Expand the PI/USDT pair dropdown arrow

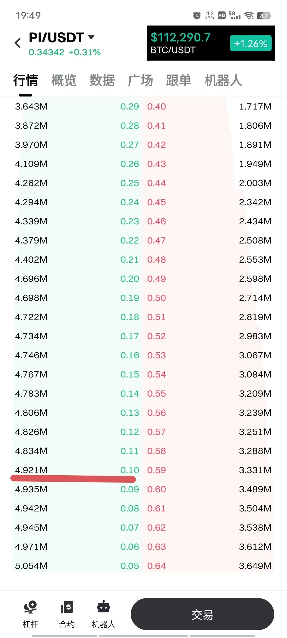click(91, 37)
